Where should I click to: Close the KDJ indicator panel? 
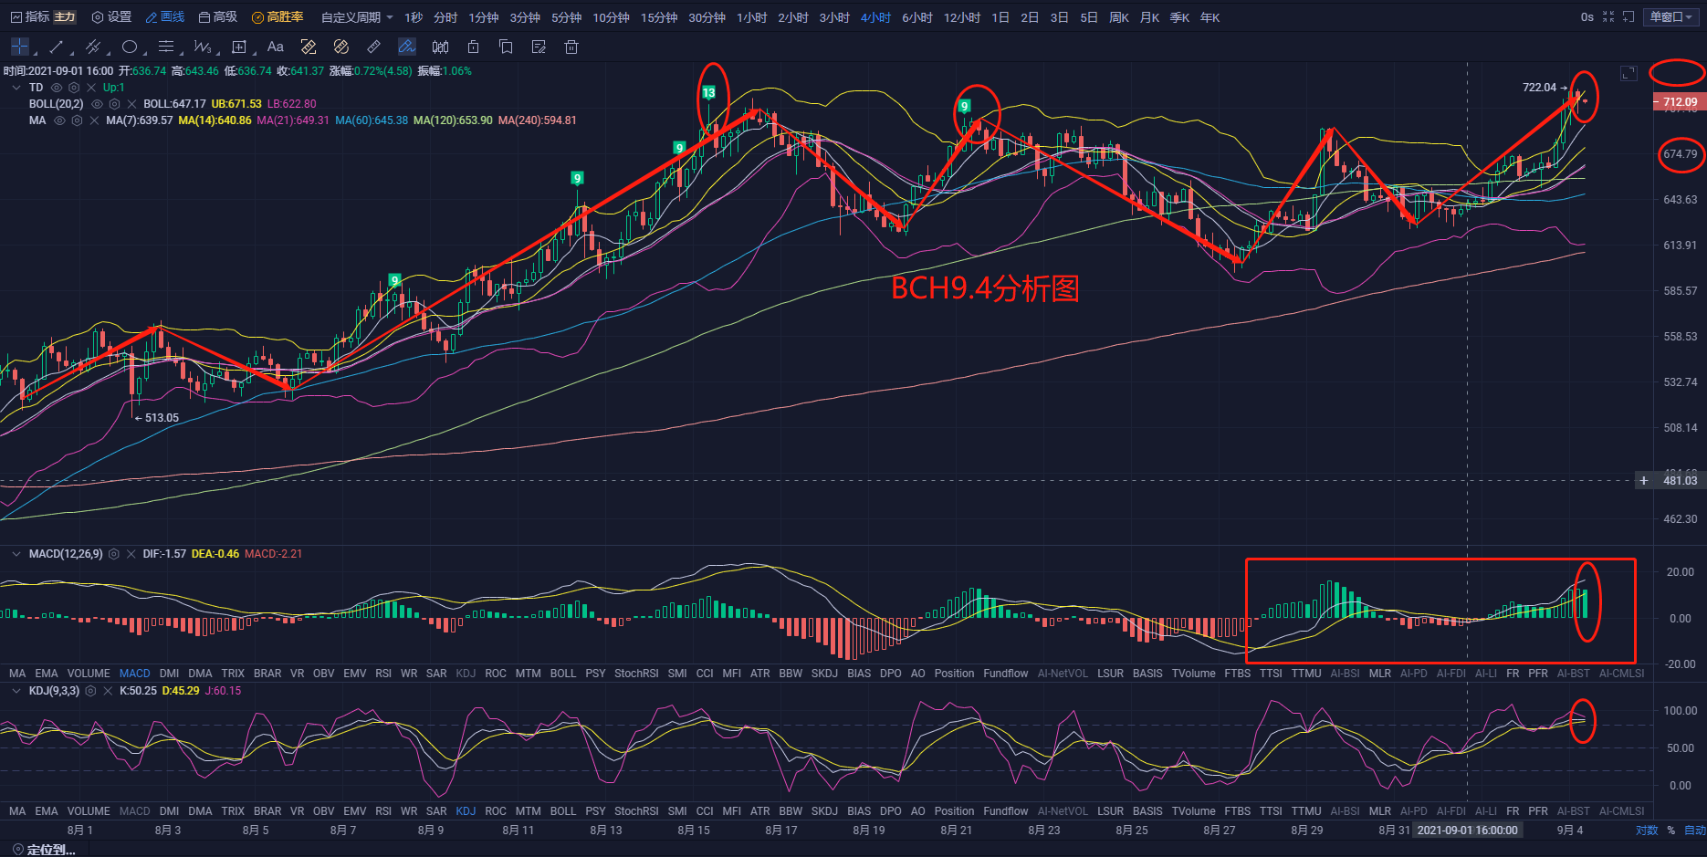pos(108,691)
